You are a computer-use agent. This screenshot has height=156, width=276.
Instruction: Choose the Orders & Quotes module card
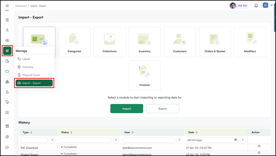point(215,42)
